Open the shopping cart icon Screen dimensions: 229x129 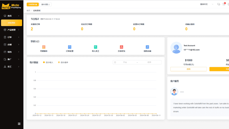click(224, 4)
